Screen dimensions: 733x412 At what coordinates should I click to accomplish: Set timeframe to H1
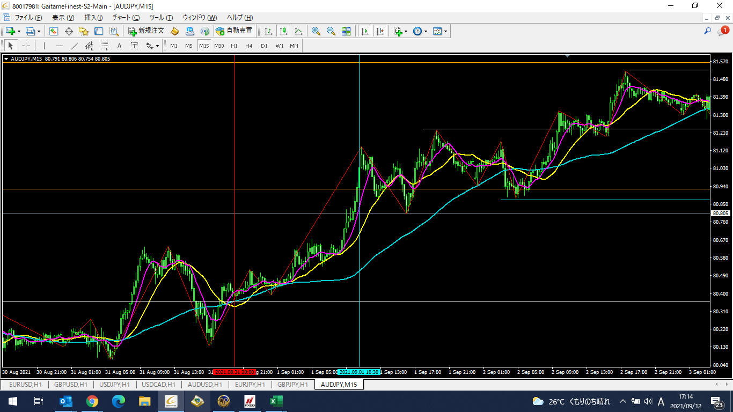tap(234, 46)
